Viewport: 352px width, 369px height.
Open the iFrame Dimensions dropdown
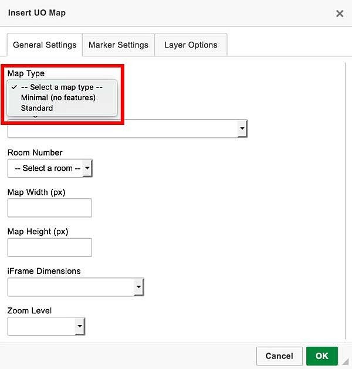76,287
